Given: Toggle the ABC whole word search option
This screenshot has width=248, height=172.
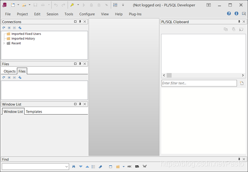Looking at the screenshot, I should [129, 167].
